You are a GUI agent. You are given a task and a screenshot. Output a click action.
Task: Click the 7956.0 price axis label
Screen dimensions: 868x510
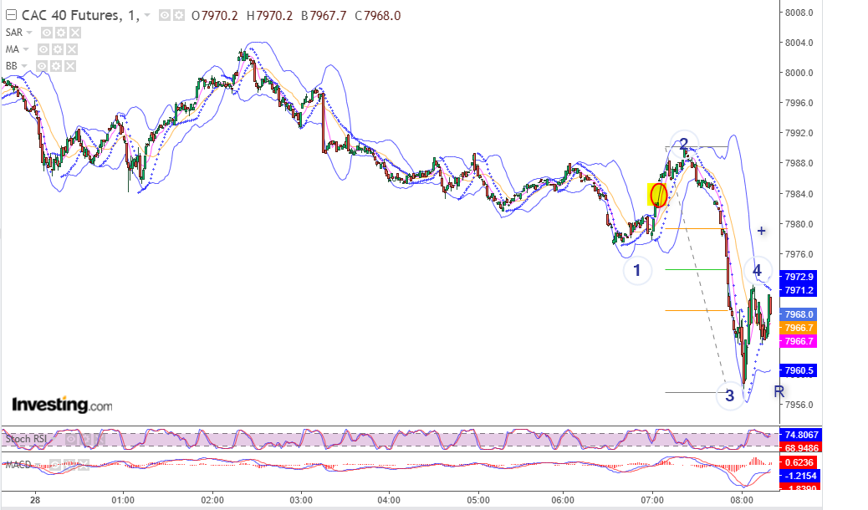pos(799,405)
